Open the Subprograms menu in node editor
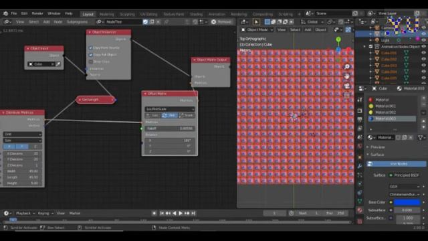The image size is (428, 241). pos(78,22)
